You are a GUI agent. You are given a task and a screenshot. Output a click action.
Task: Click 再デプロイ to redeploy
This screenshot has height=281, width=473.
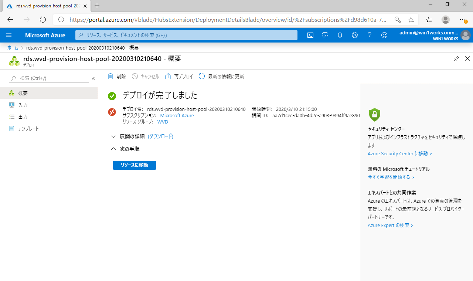(x=179, y=77)
